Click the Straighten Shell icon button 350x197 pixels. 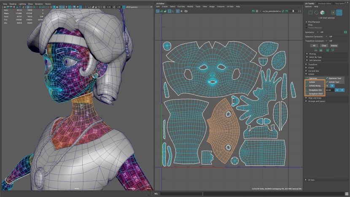[307, 94]
